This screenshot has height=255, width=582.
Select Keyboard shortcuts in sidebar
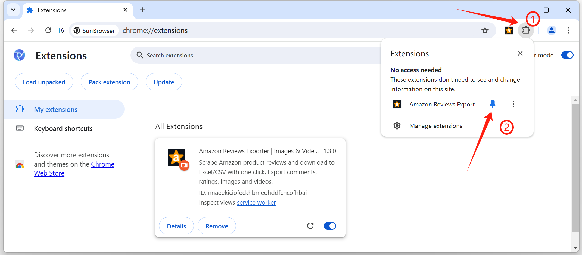pos(63,128)
